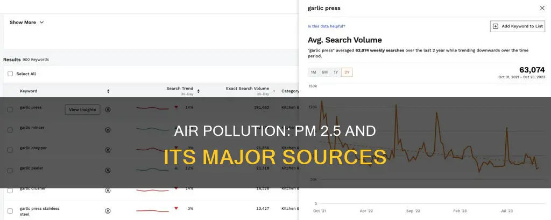The image size is (551, 220).
Task: Open Amazon icon in garlic press row
Action: tap(108, 109)
